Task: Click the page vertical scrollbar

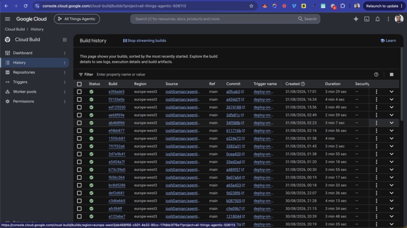Action: point(402,83)
